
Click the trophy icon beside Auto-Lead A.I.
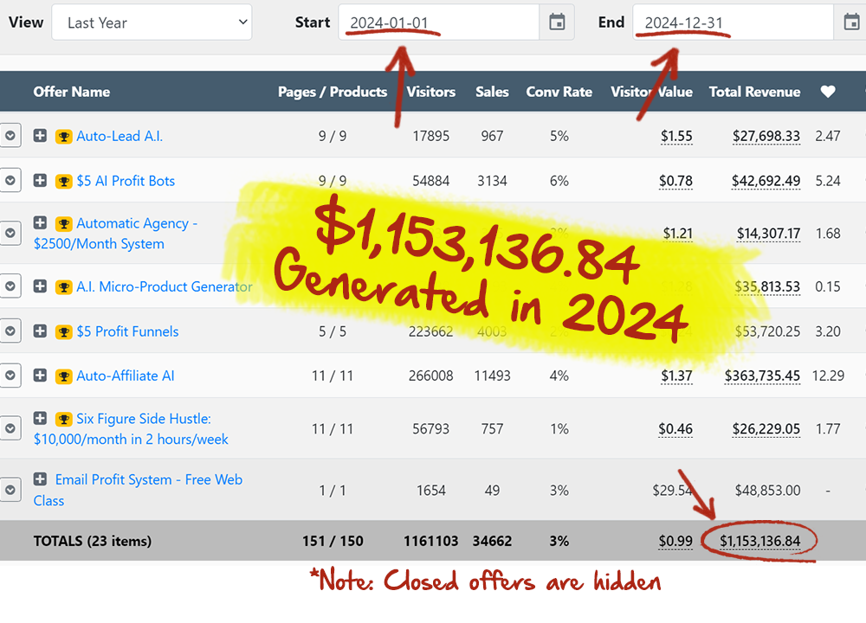point(63,136)
